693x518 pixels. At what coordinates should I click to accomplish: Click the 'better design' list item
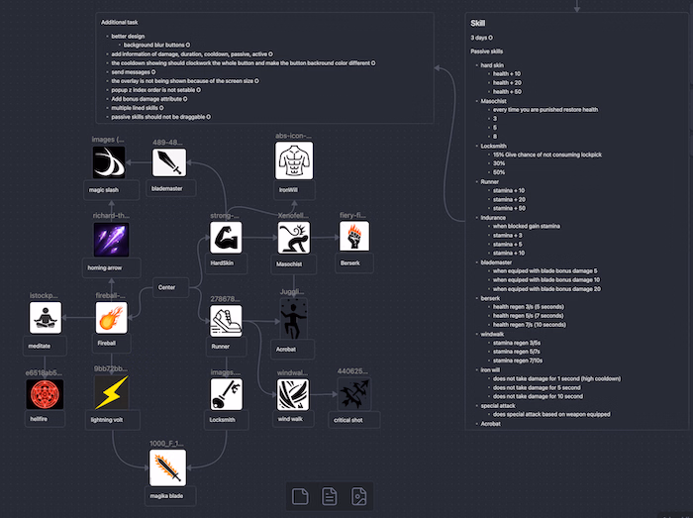click(x=128, y=37)
